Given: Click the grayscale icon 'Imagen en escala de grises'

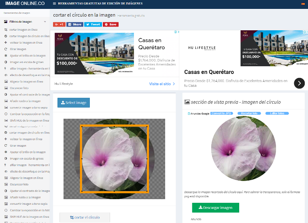Looking at the screenshot, I should (x=5, y=62).
